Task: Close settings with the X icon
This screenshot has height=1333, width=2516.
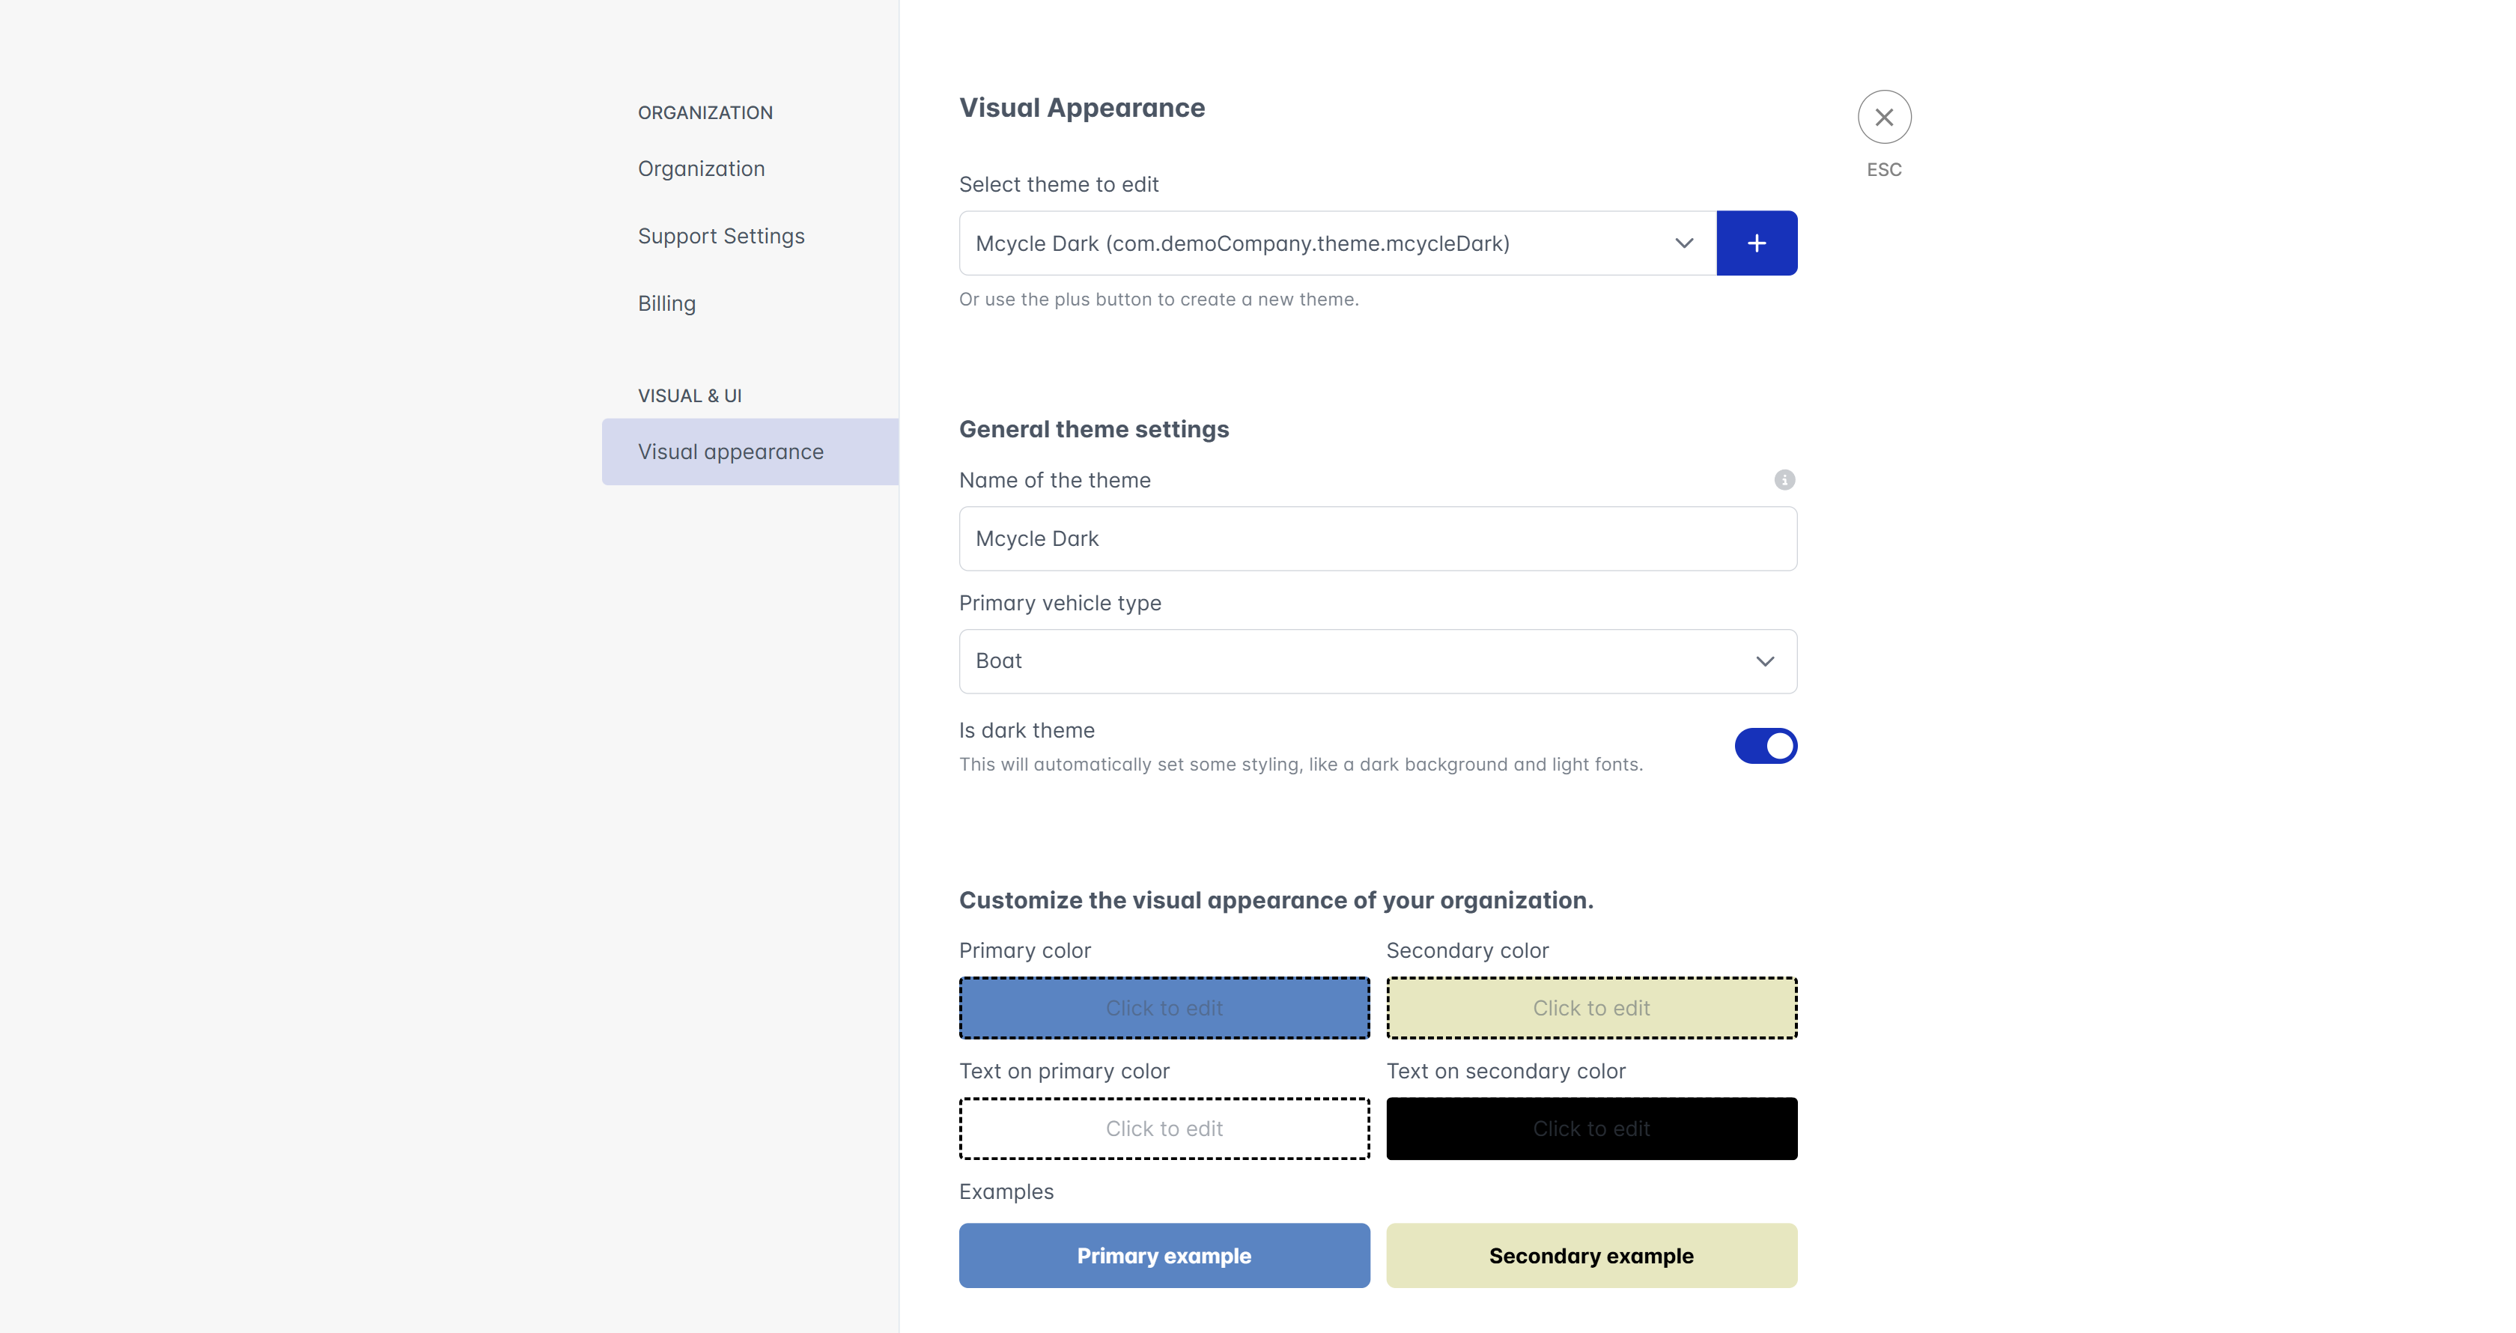Action: tap(1883, 117)
